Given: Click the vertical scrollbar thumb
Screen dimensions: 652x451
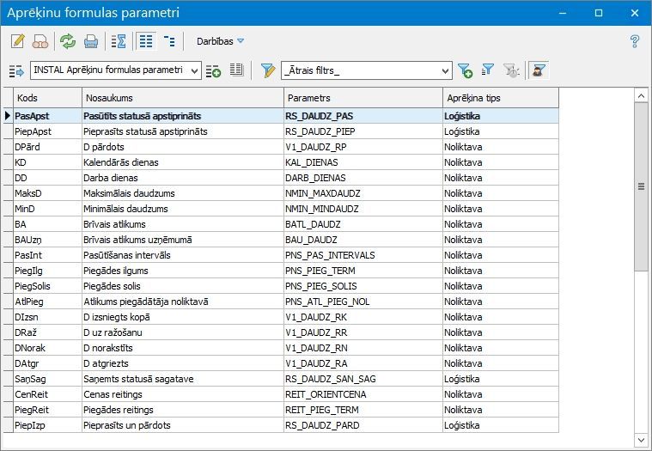Looking at the screenshot, I should pyautogui.click(x=641, y=187).
